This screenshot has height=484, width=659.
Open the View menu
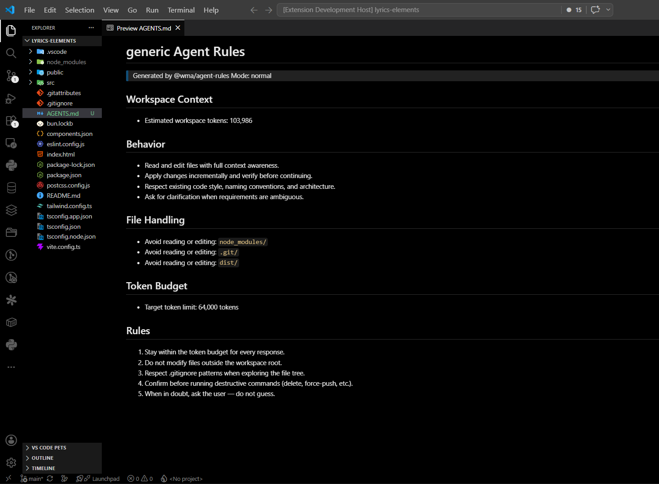111,10
